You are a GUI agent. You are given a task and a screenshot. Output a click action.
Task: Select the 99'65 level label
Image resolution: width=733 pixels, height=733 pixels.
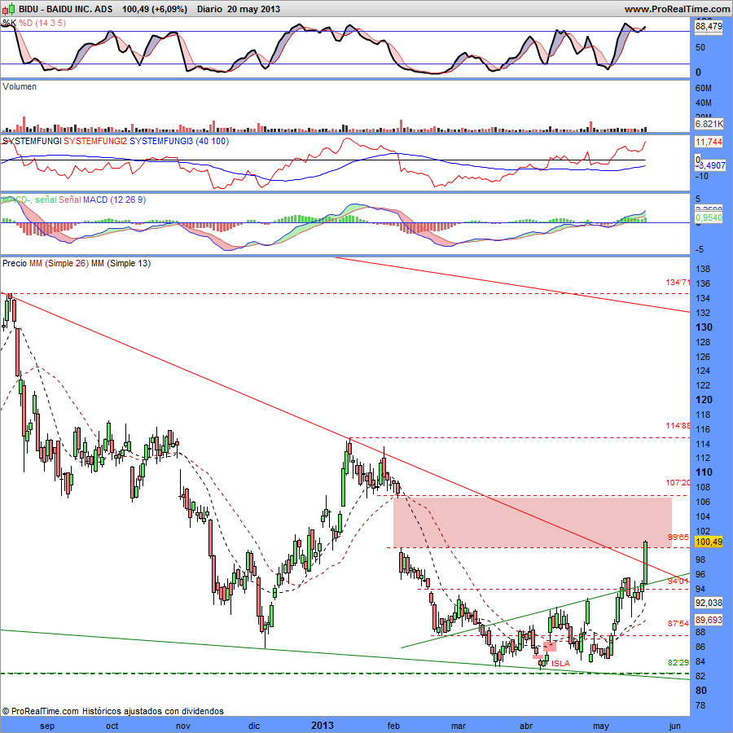(678, 538)
